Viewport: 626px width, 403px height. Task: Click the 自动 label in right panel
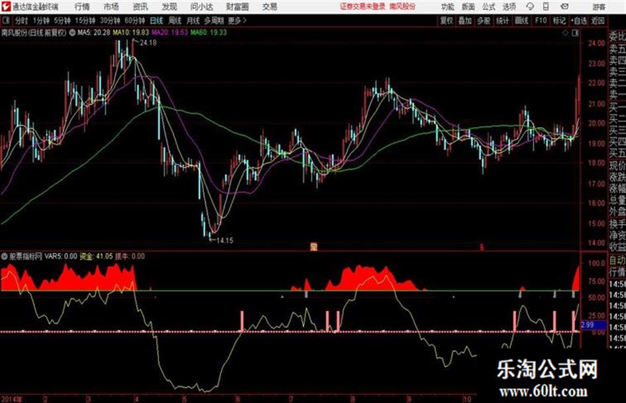tap(617, 261)
